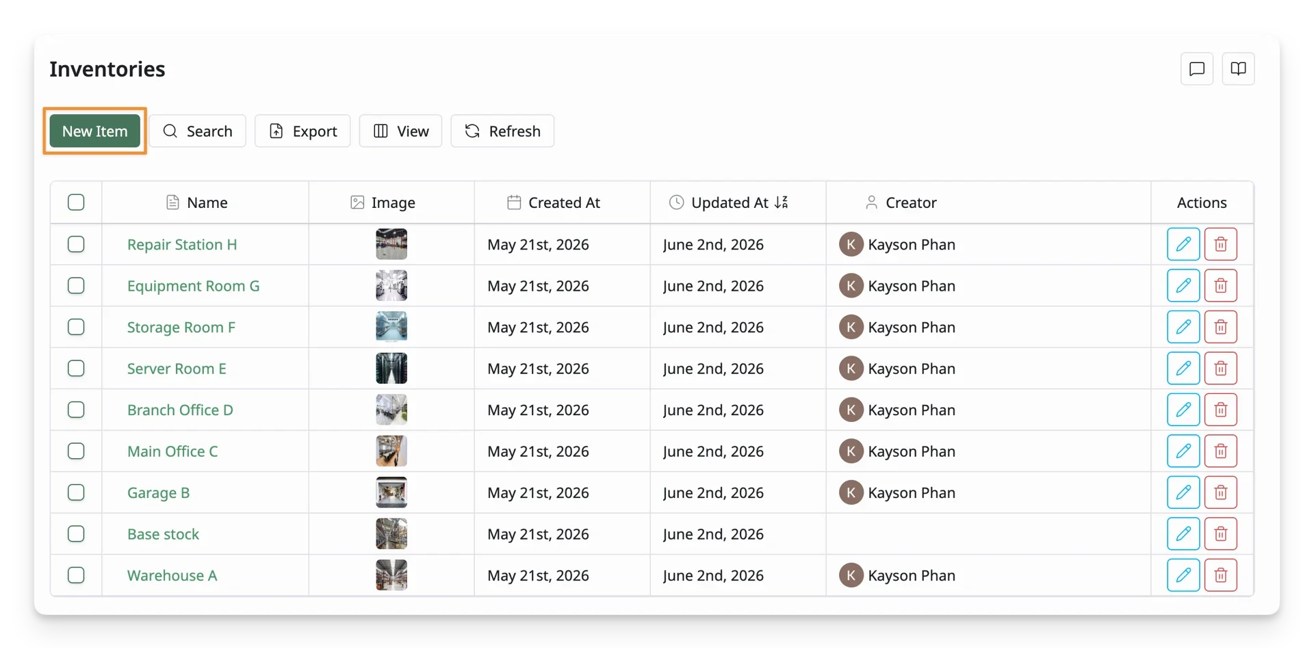
Task: Open the Warehouse A link
Action: click(x=172, y=575)
